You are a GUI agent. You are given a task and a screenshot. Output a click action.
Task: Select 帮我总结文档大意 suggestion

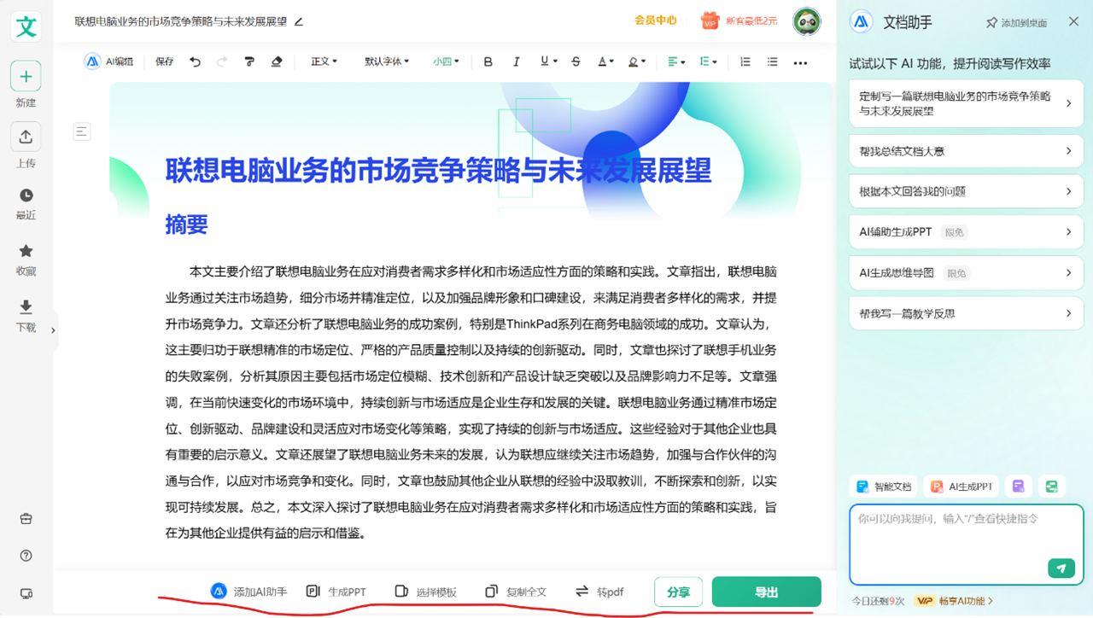tap(966, 151)
